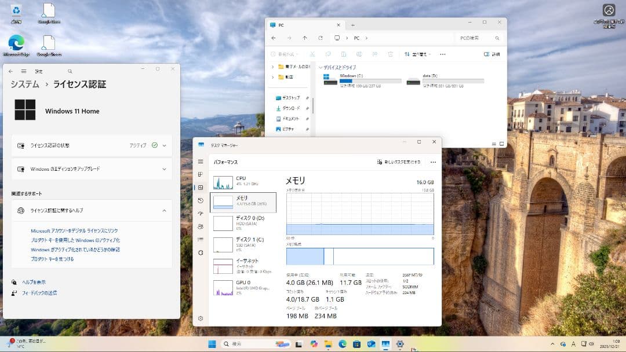Click the Copy icon on Explorer toolbar
Image resolution: width=626 pixels, height=352 pixels.
(x=327, y=54)
